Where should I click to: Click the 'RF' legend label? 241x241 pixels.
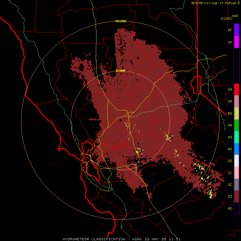click(x=230, y=30)
